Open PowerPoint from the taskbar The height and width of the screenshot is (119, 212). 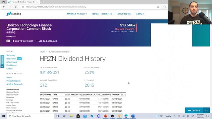tap(105, 116)
